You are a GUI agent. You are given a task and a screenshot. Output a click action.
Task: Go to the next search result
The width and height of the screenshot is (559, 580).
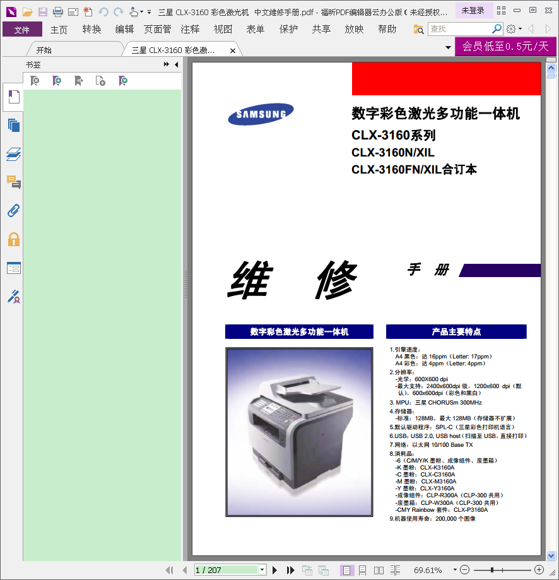pos(548,29)
